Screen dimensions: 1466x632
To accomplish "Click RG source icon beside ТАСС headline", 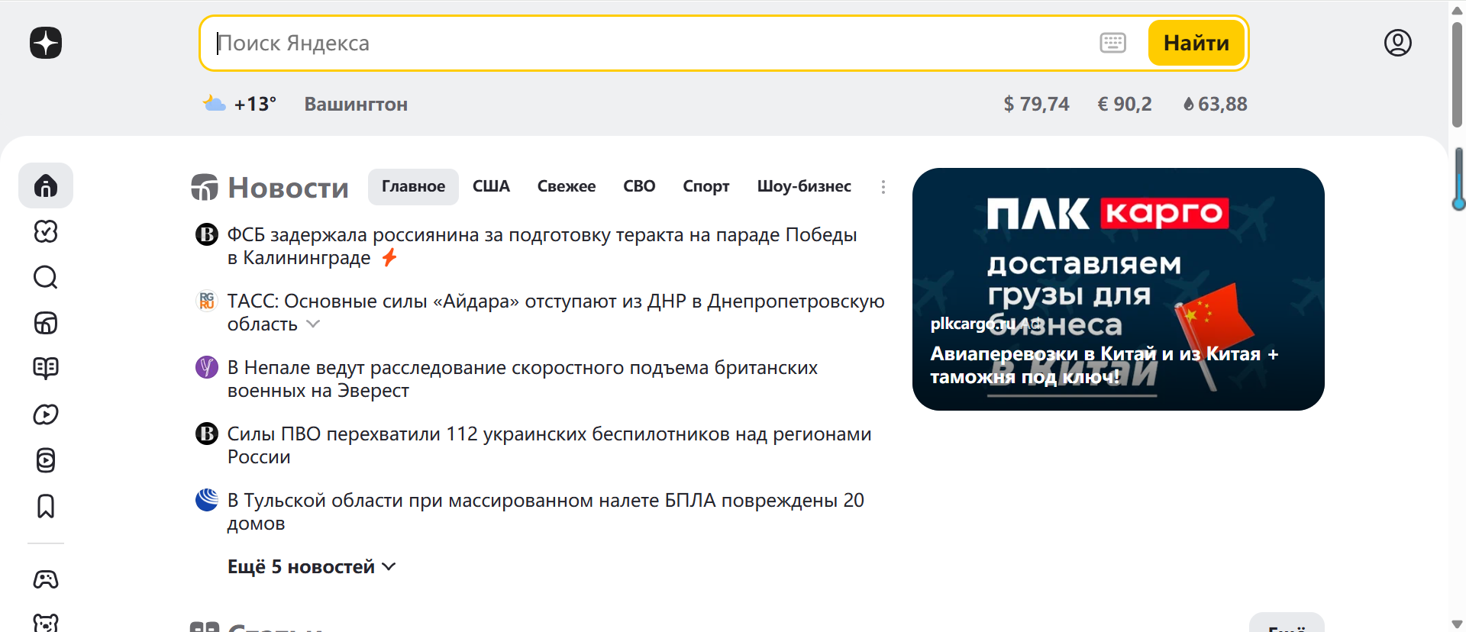I will [x=207, y=301].
